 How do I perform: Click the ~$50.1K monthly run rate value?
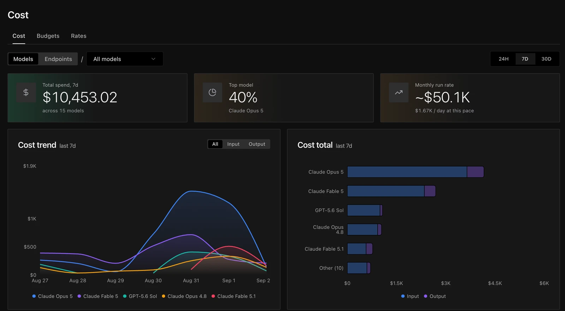(442, 97)
